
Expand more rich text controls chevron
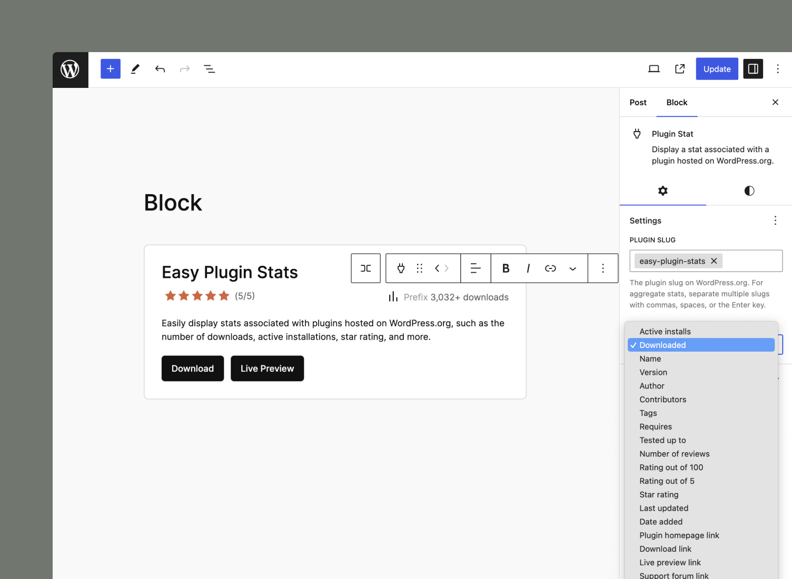(x=573, y=268)
